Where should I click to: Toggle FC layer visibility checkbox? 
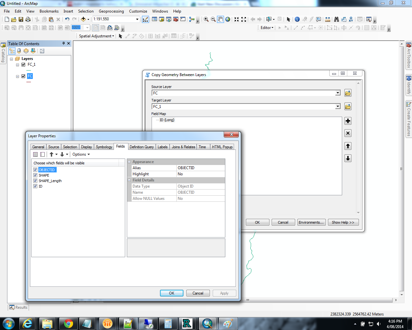23,76
